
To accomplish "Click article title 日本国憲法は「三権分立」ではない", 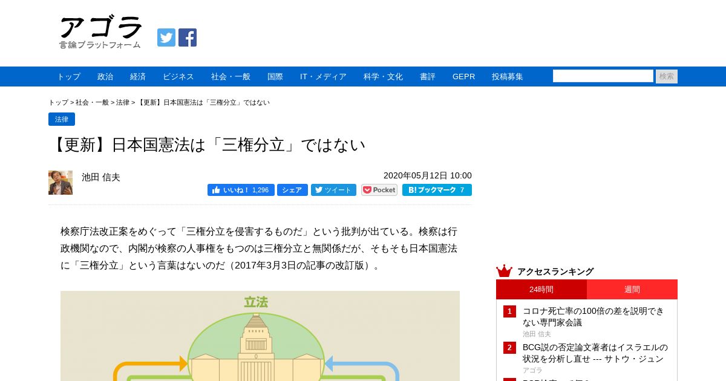I will (x=208, y=145).
